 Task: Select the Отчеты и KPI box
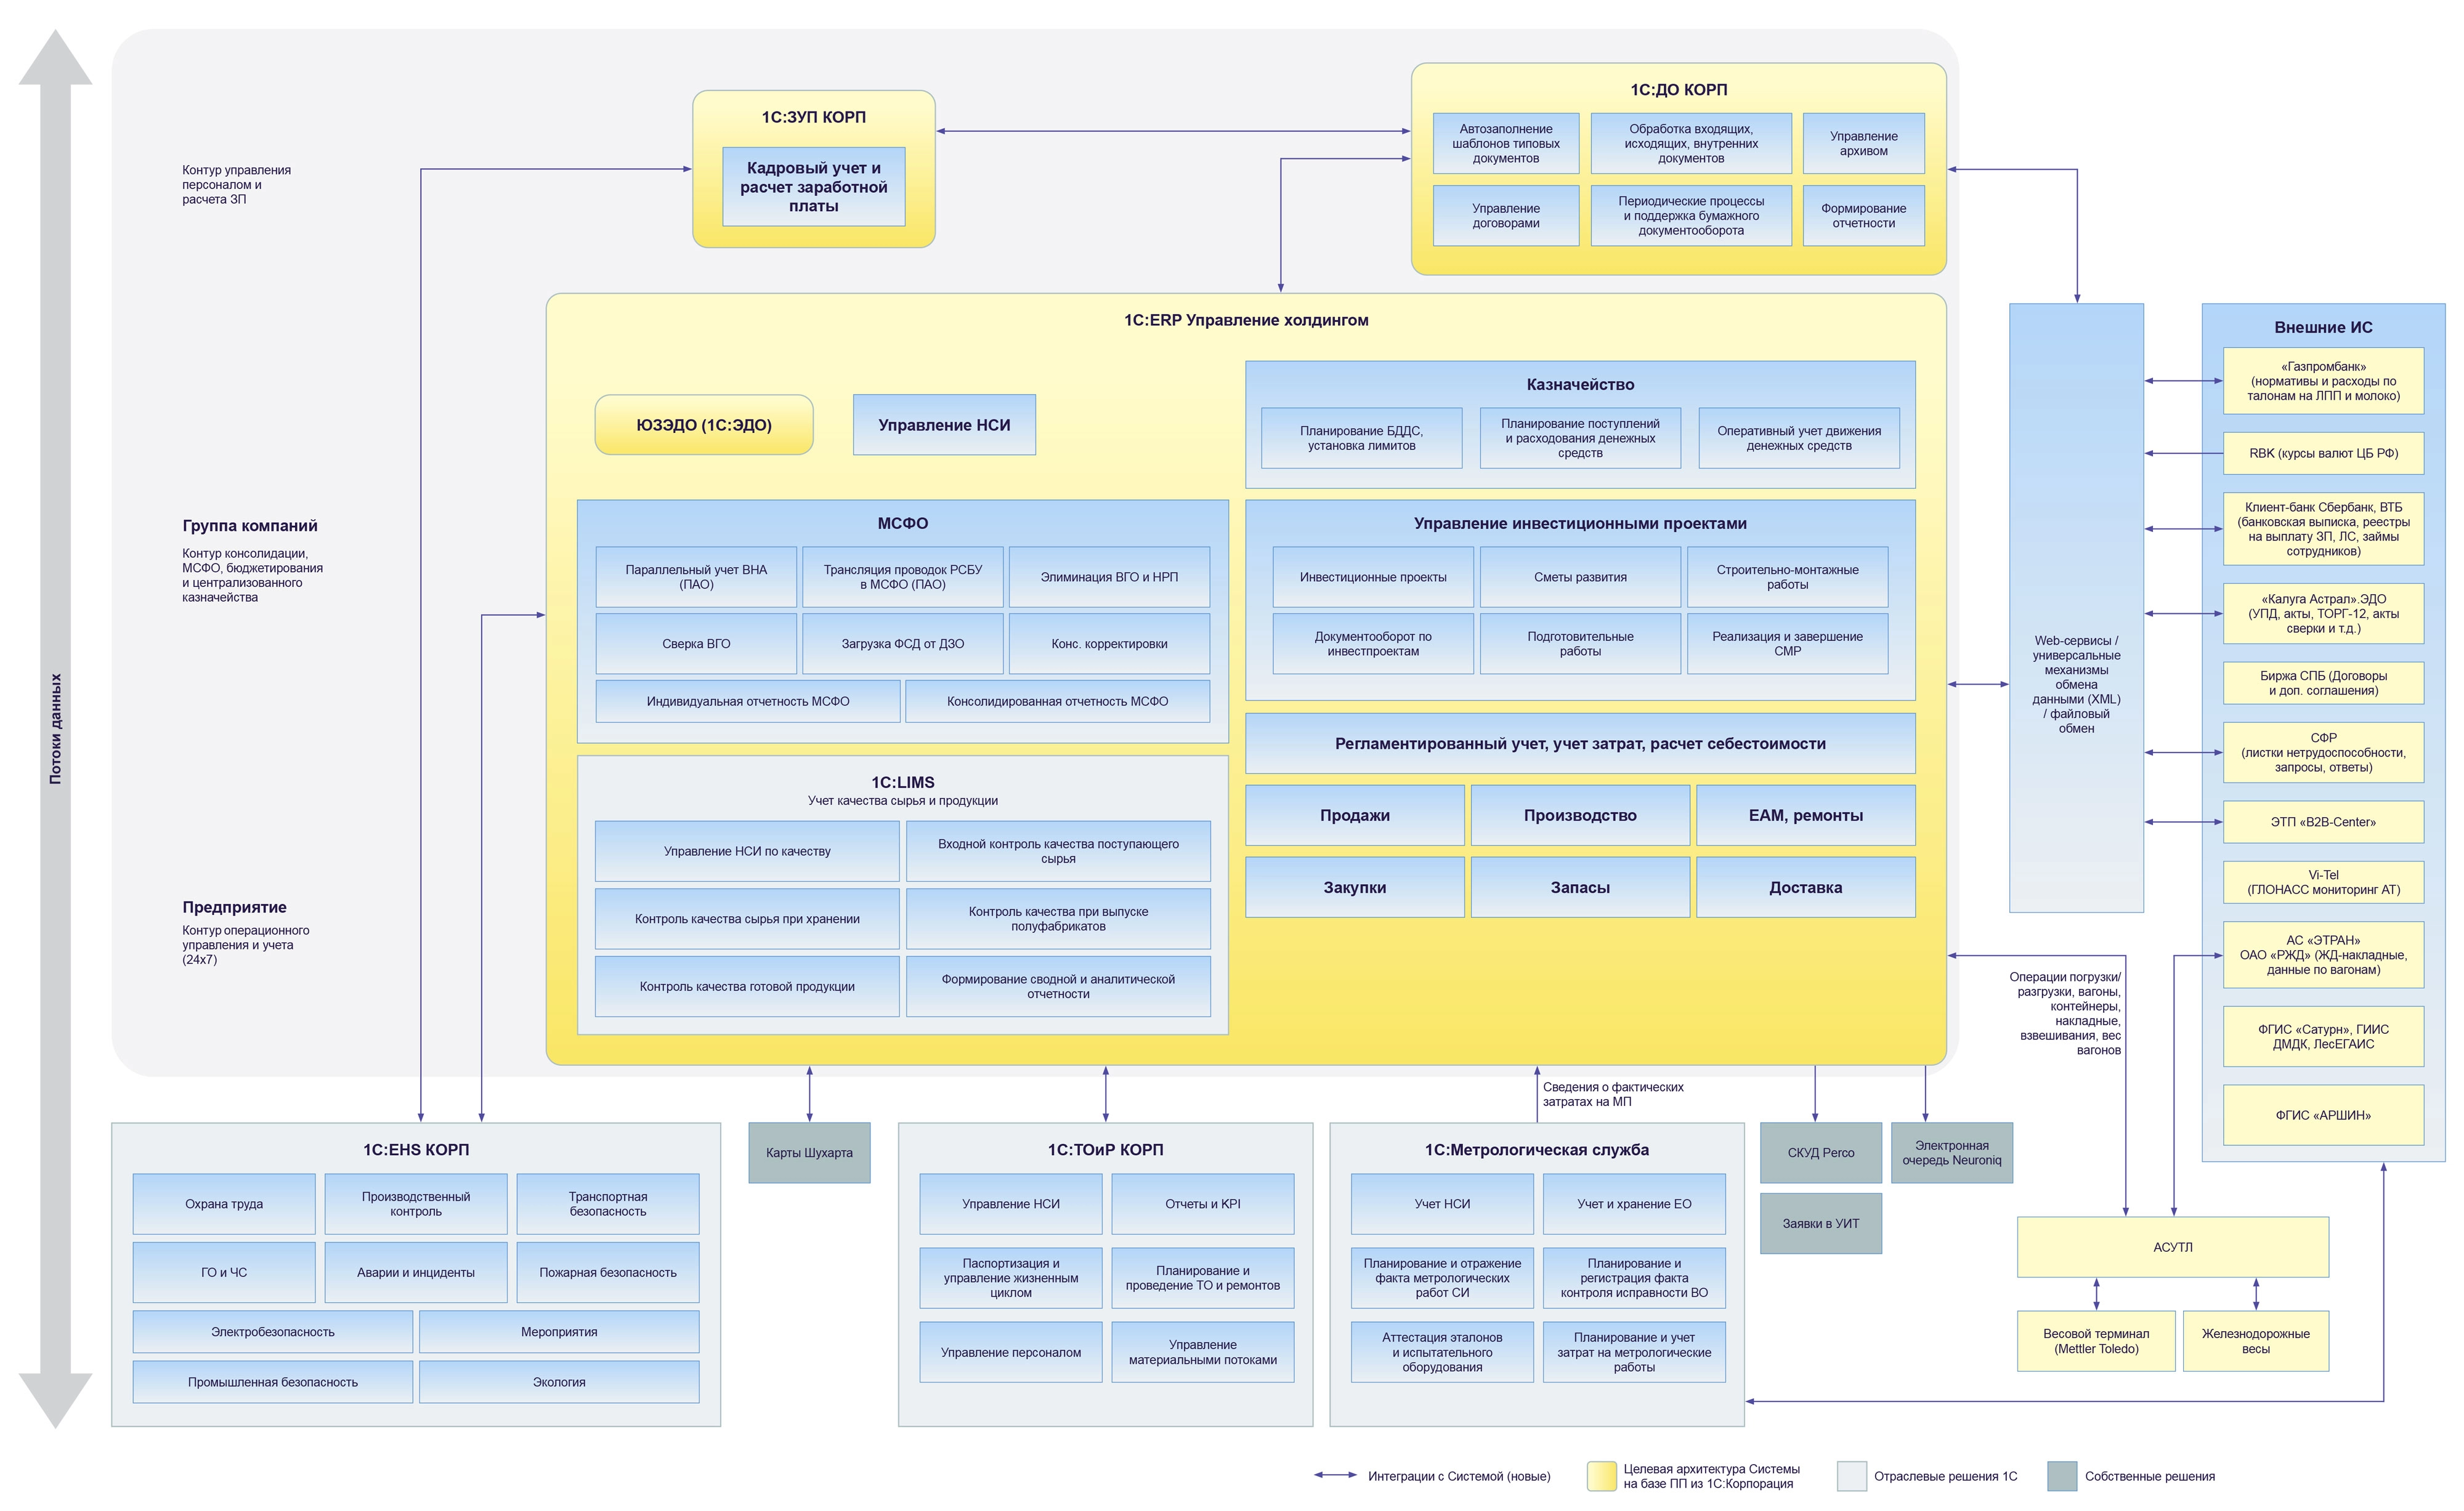(1202, 1204)
